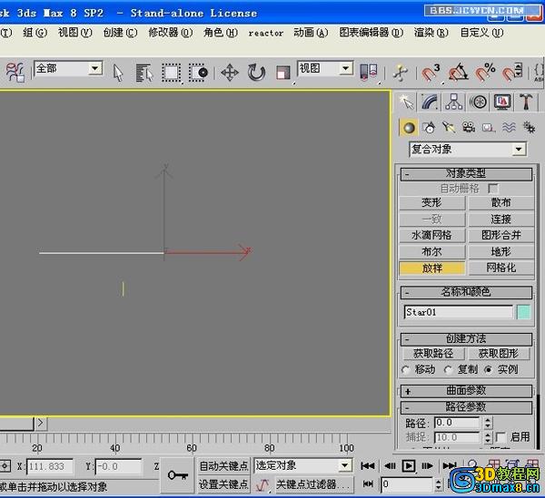
Task: Click the 获取图形 (Get Shape) button
Action: [498, 354]
